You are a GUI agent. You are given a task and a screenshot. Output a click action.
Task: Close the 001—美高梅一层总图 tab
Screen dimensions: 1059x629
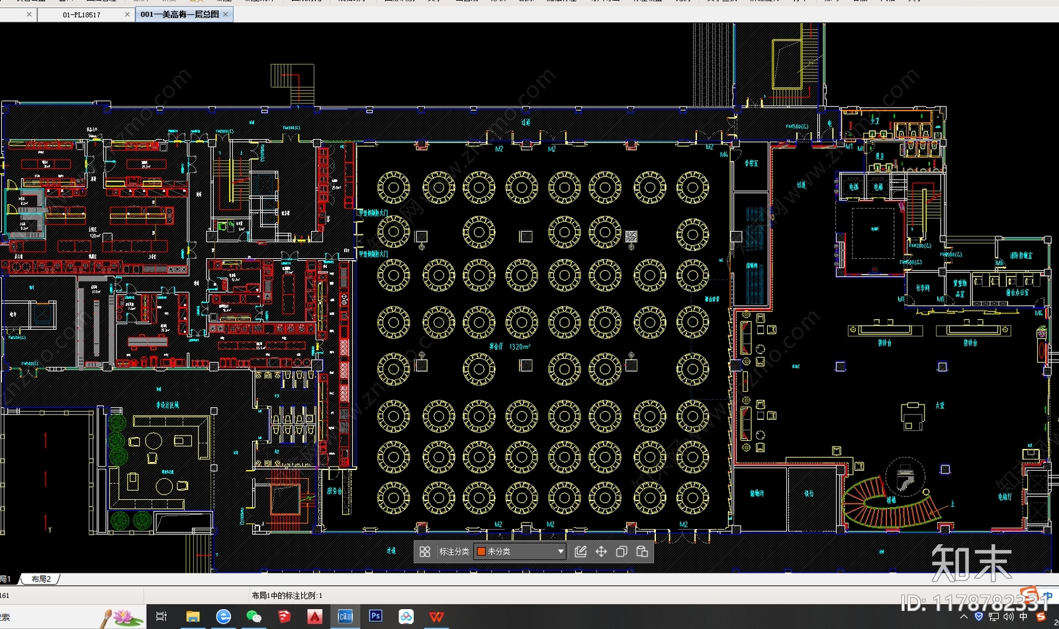tap(226, 14)
